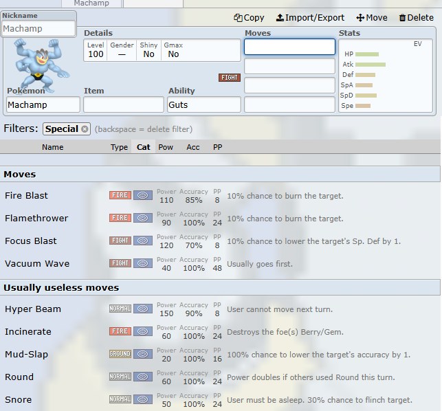442x411 pixels.
Task: Click the Atk stat bar
Action: 371,65
